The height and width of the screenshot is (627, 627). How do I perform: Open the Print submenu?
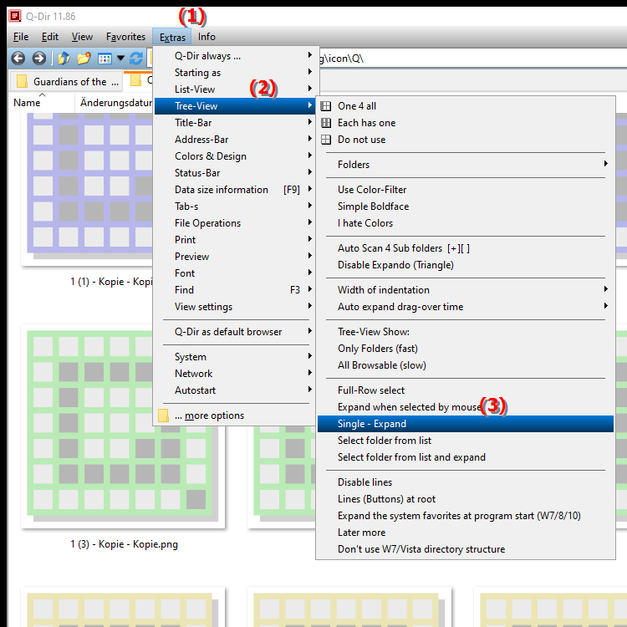click(235, 240)
